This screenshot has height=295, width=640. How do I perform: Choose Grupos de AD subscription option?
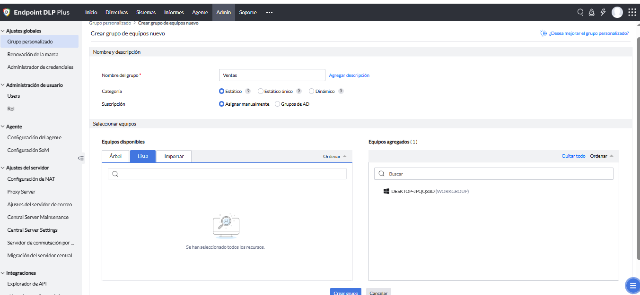tap(277, 104)
